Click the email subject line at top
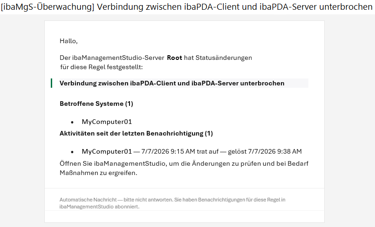Viewport: 375px width, 227px height. tap(186, 7)
